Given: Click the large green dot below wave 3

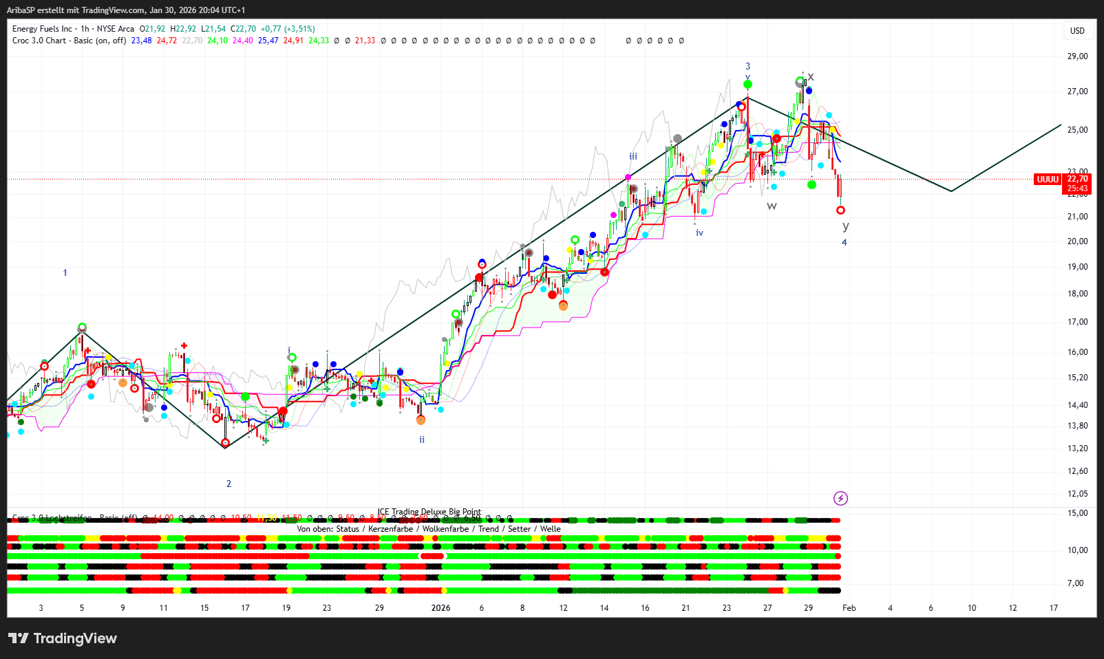Looking at the screenshot, I should (747, 85).
